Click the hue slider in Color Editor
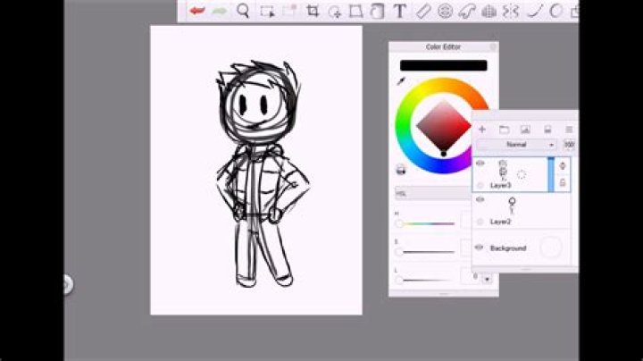The image size is (643, 361). click(427, 224)
